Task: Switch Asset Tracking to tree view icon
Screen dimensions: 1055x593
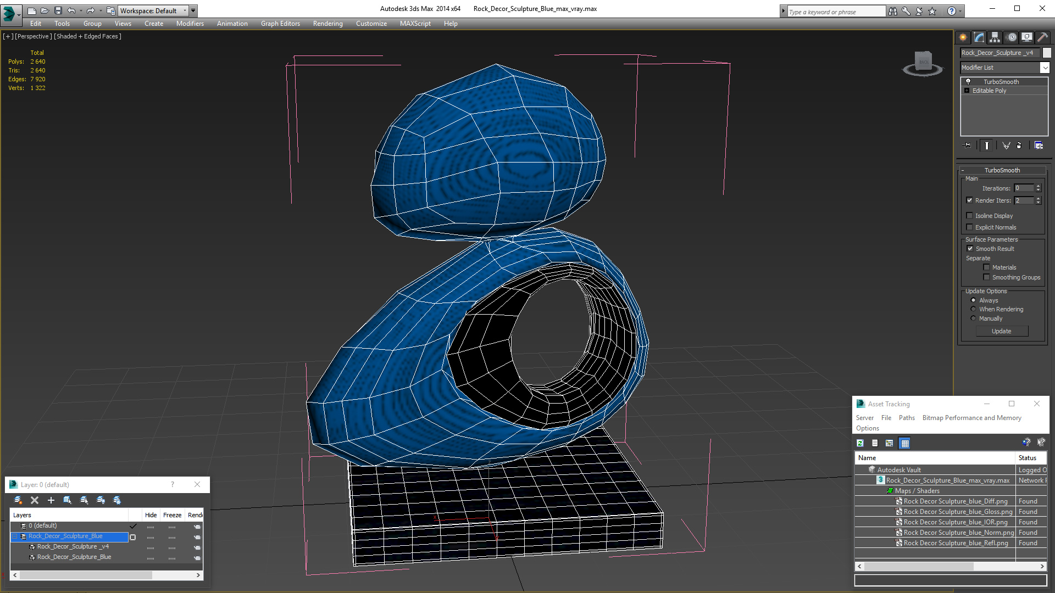Action: tap(890, 443)
